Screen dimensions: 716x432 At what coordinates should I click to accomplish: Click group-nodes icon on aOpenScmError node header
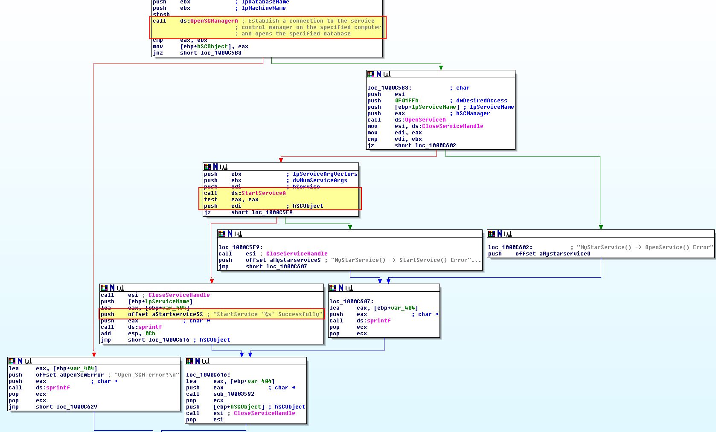point(28,361)
